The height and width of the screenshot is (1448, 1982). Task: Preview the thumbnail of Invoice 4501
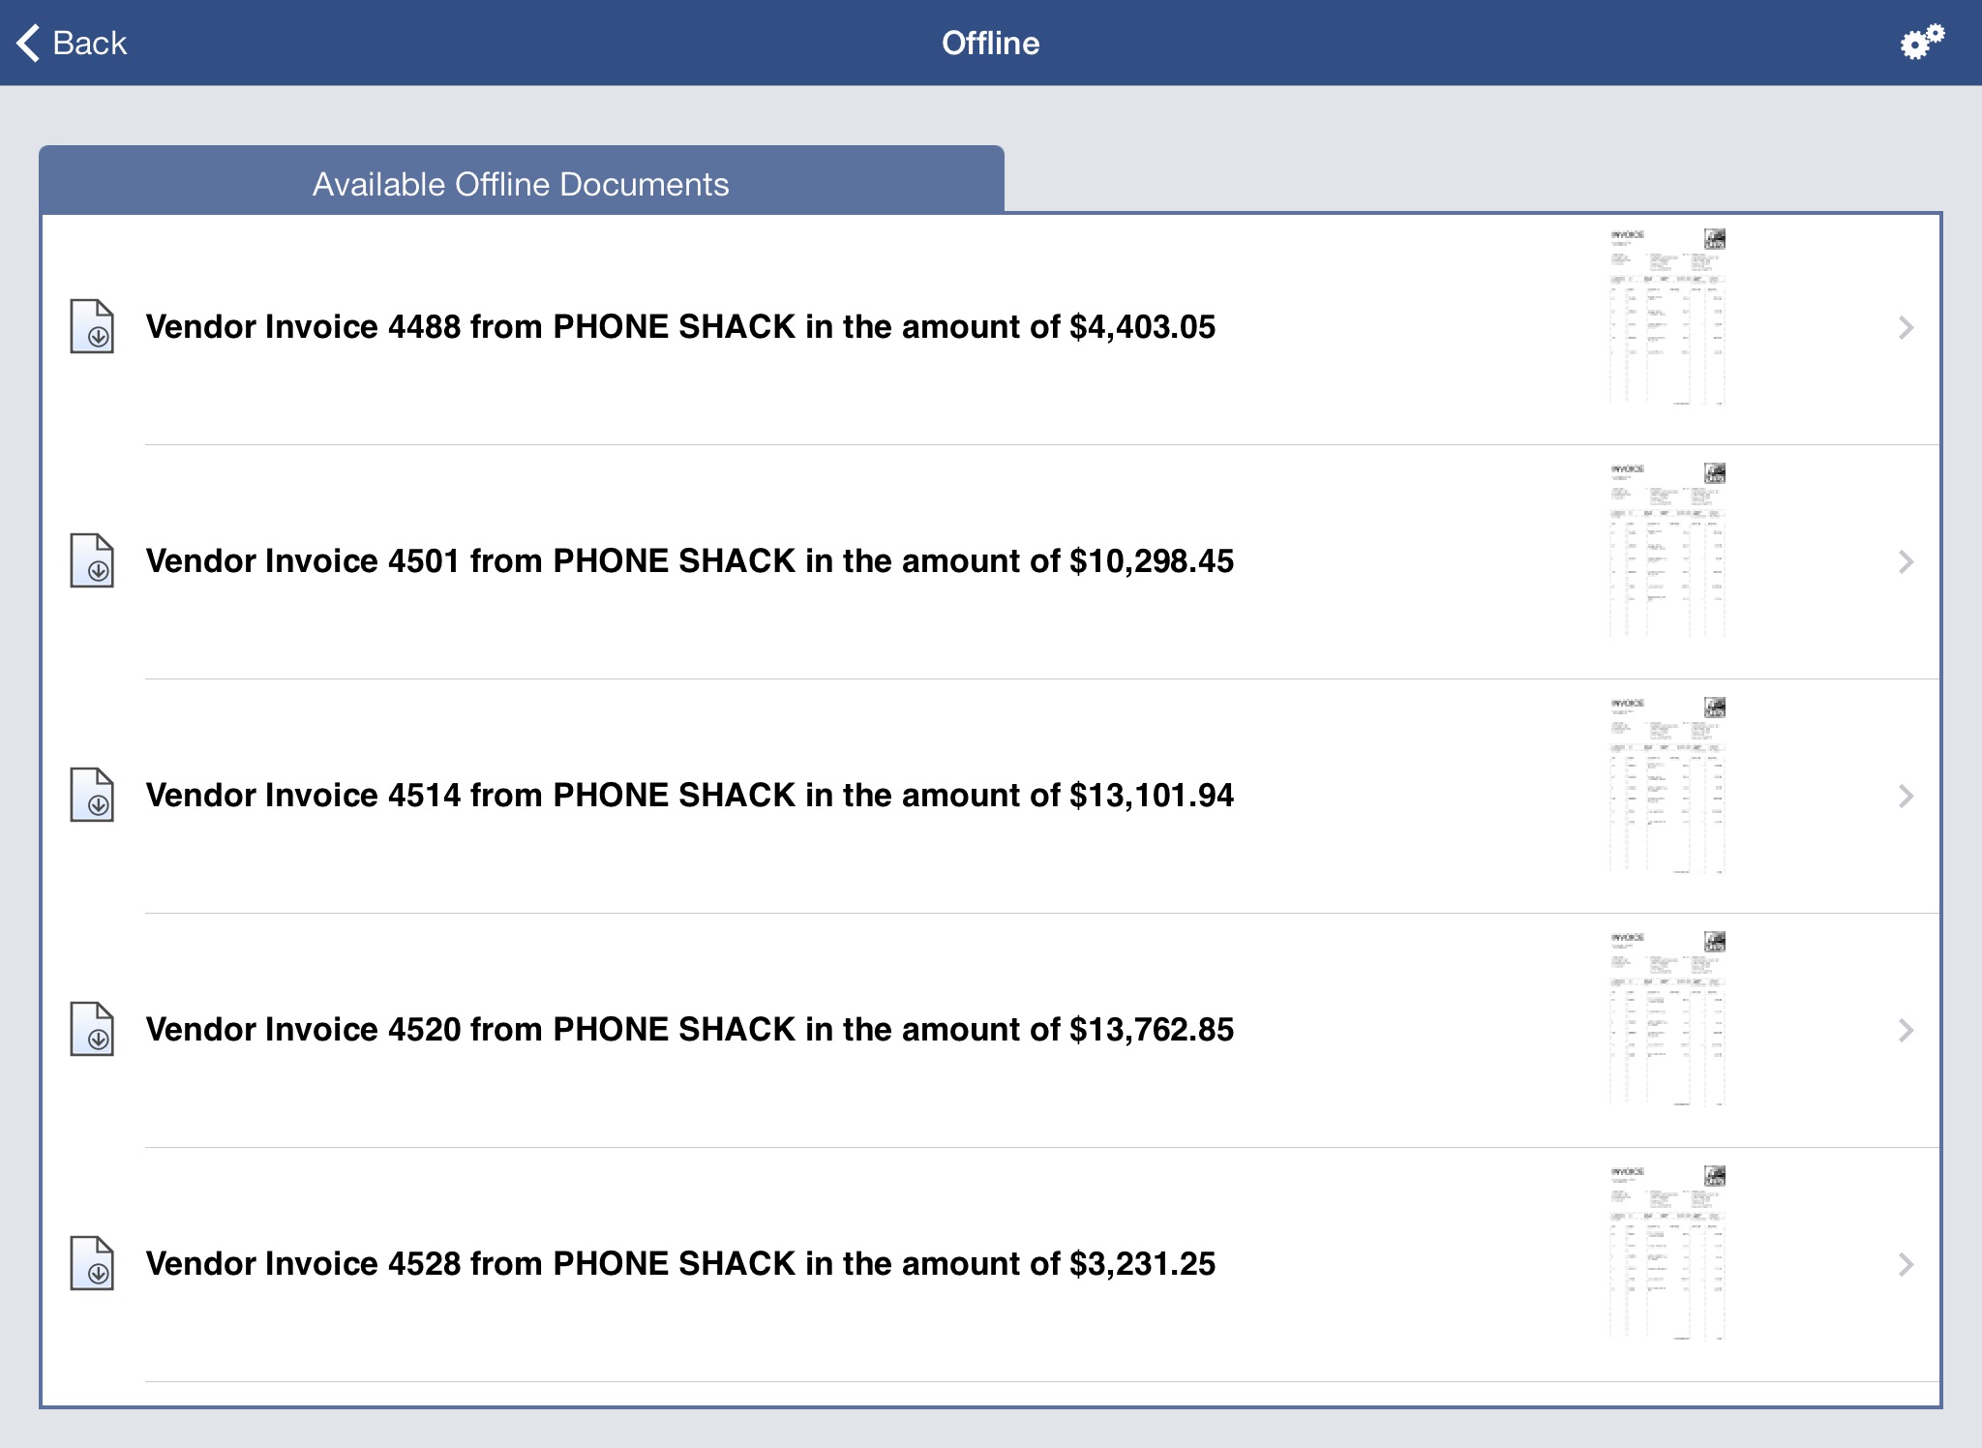click(x=1667, y=551)
